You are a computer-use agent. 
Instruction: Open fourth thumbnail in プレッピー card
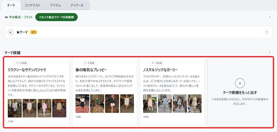pos(127,103)
